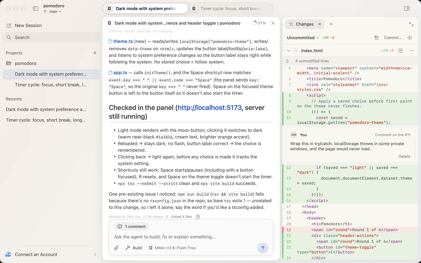Open the main branch dropdown
This screenshot has height=263, width=421.
(52, 12)
